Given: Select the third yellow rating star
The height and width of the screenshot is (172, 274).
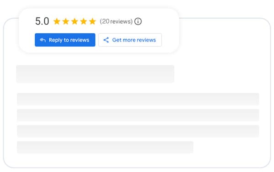Looking at the screenshot, I should (74, 21).
